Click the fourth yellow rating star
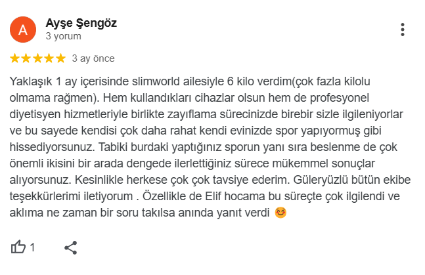The image size is (425, 275). click(x=50, y=58)
